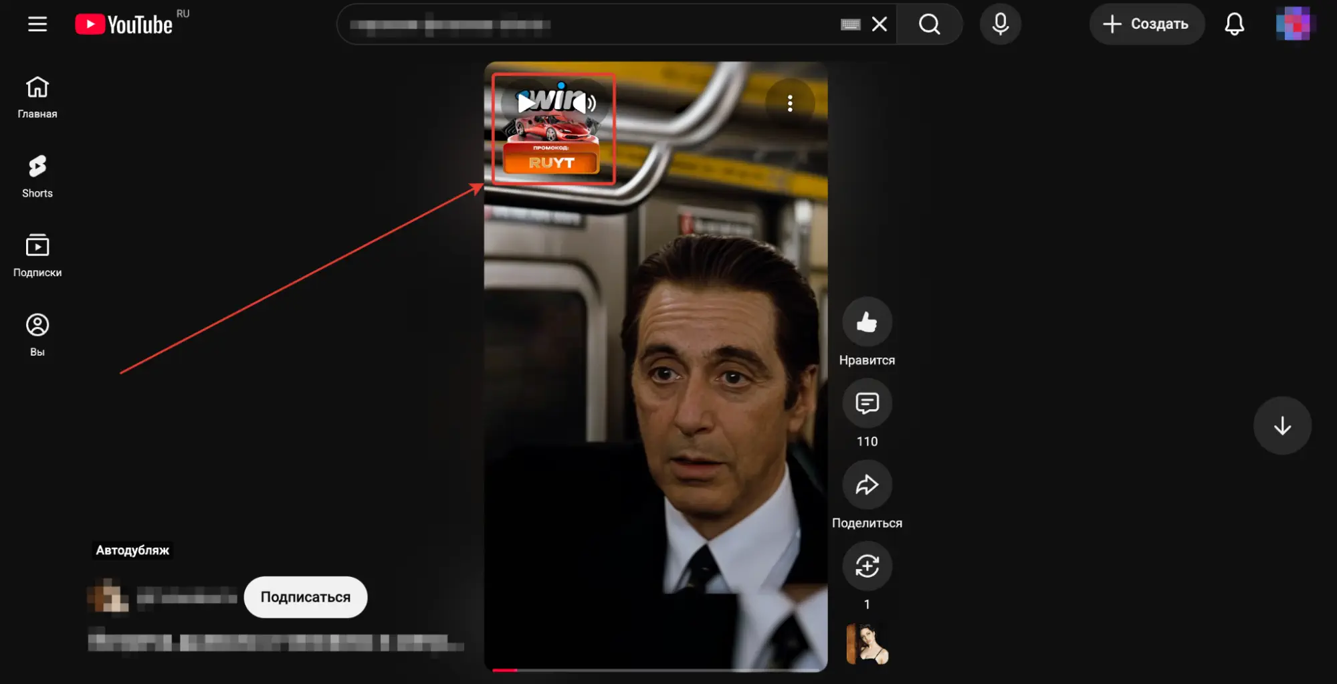Click the Создать button

point(1146,24)
